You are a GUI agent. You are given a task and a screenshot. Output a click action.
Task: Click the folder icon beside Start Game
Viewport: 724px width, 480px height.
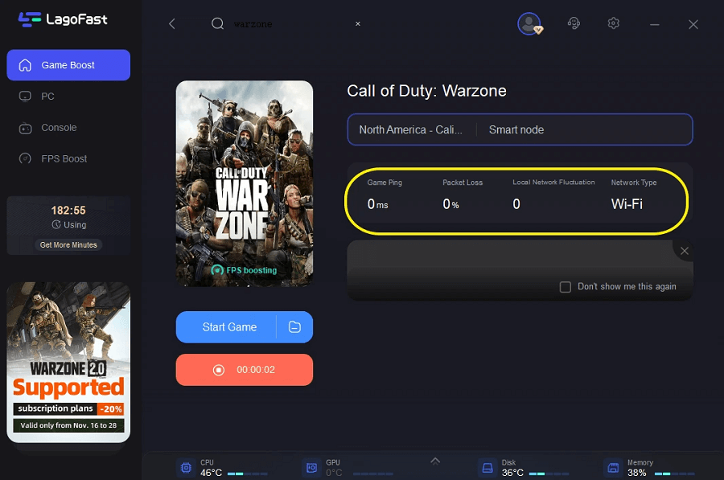tap(294, 327)
